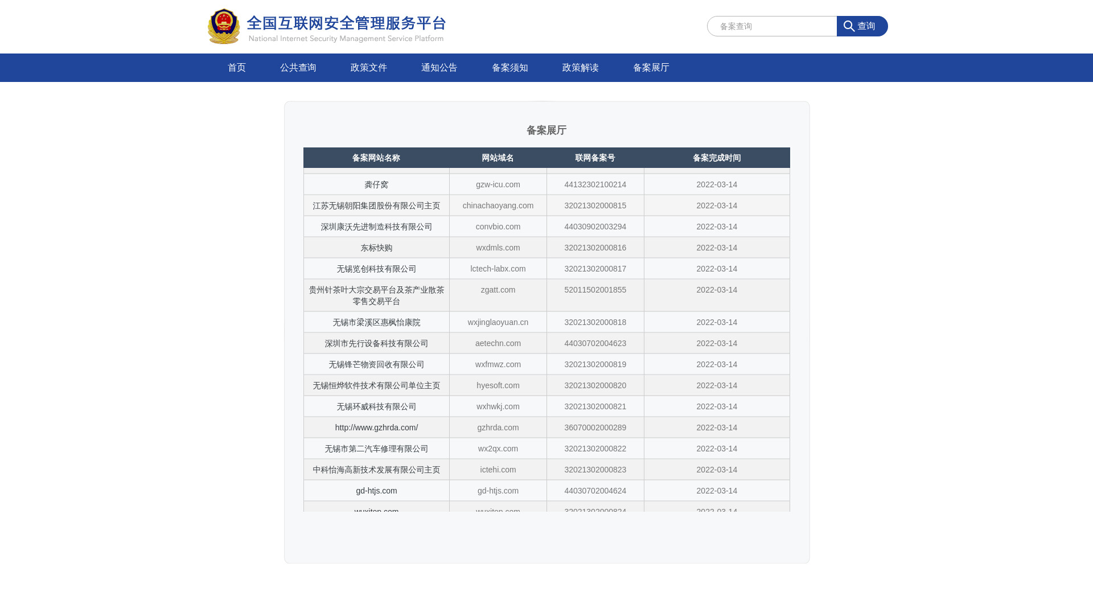Click record number 44030902003294
The height and width of the screenshot is (592, 1093).
click(595, 227)
